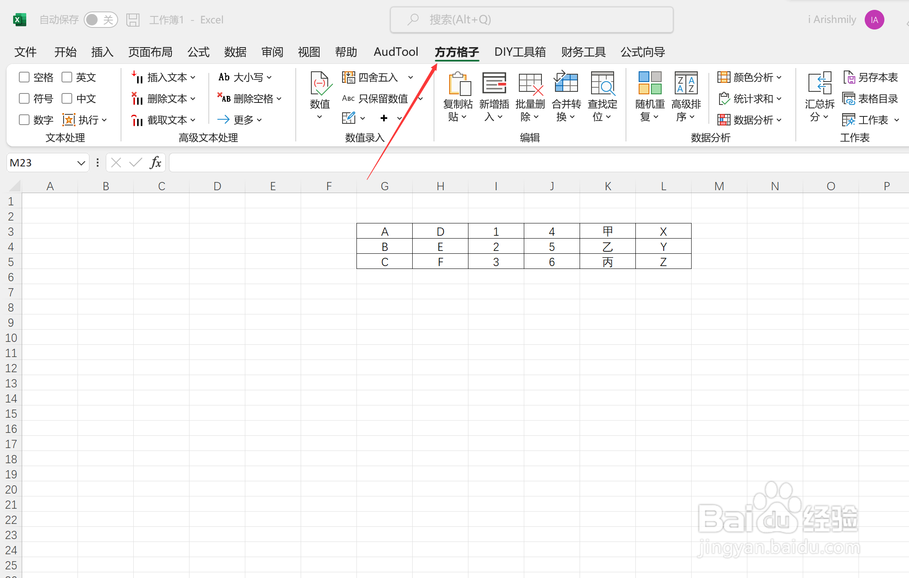This screenshot has width=909, height=578.
Task: Open the Name Box dropdown arrow
Action: 81,163
